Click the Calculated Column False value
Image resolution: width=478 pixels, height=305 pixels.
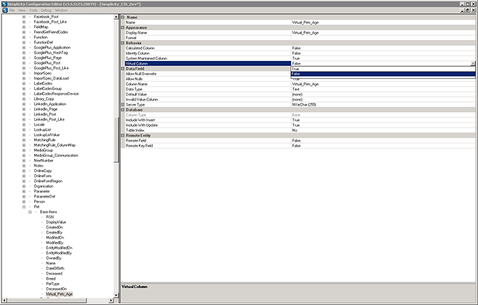click(x=296, y=48)
